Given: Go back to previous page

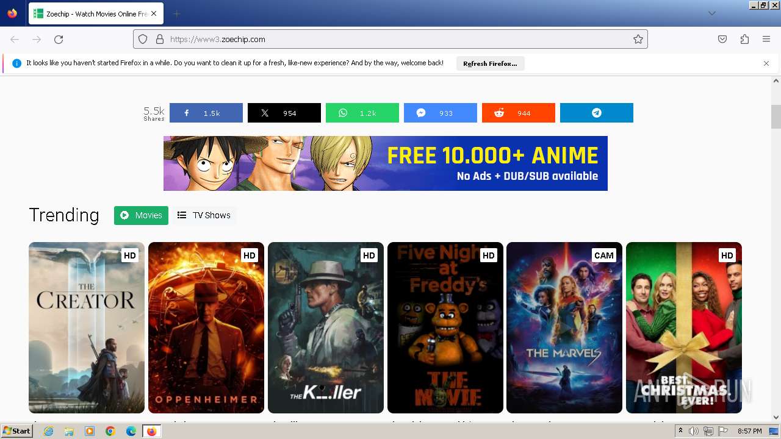Looking at the screenshot, I should pos(15,39).
